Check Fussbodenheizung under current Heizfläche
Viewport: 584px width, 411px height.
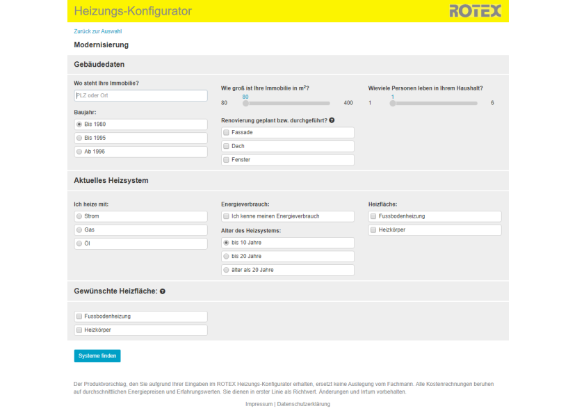(373, 216)
